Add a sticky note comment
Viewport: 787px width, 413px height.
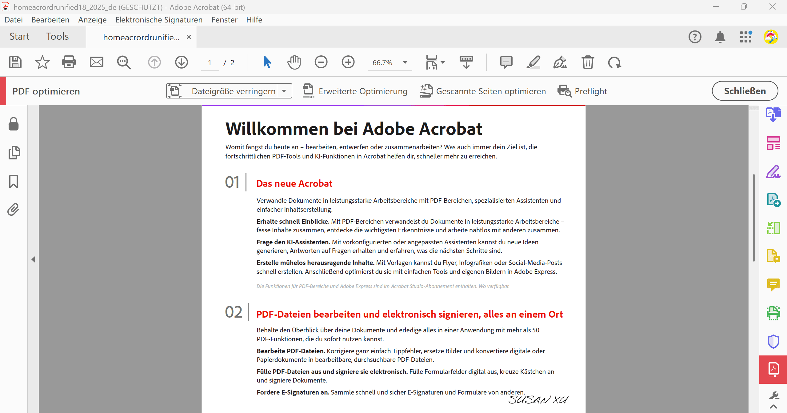(506, 62)
